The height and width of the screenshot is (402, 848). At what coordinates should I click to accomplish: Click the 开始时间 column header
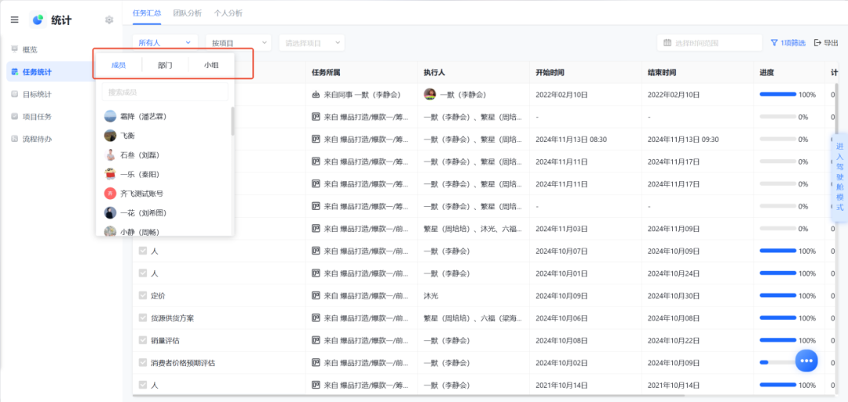coord(550,72)
